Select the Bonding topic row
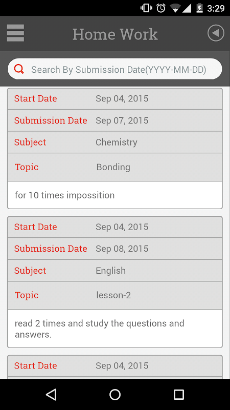Screen dimensions: 230x410 pos(115,167)
